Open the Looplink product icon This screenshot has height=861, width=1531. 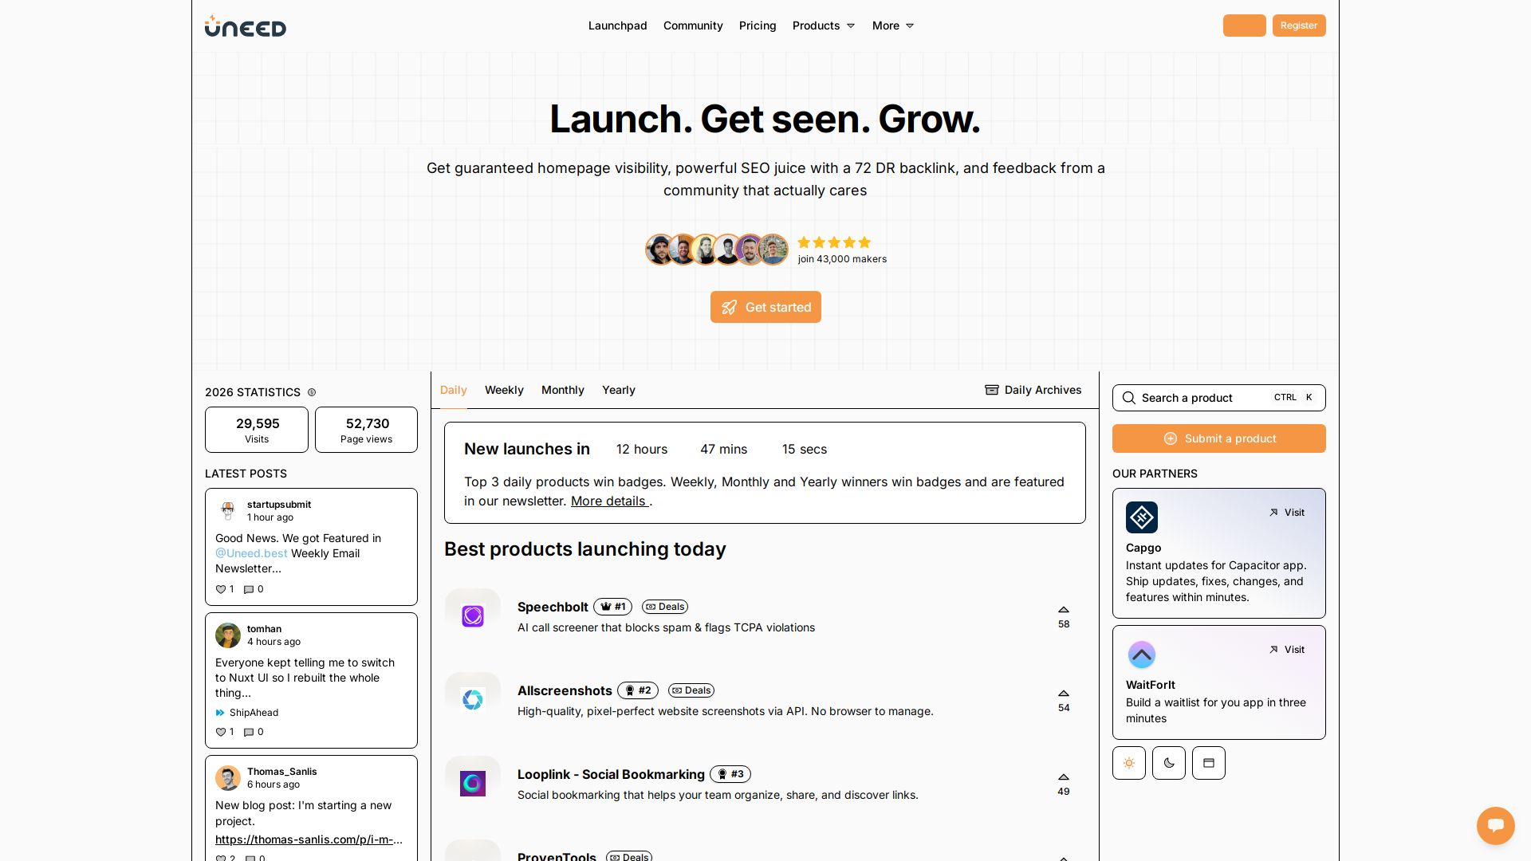point(472,783)
